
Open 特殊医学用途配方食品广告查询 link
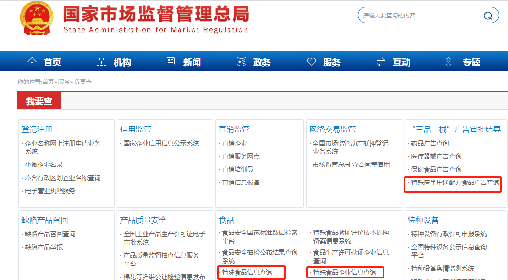455,183
